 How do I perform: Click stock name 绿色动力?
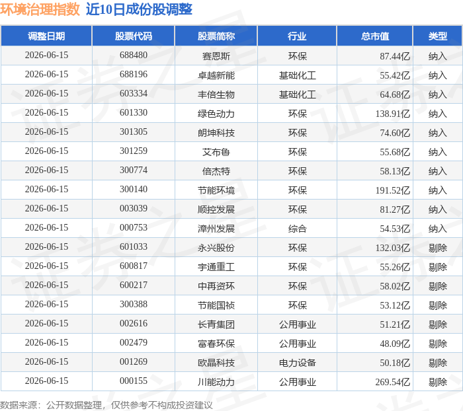click(216, 114)
